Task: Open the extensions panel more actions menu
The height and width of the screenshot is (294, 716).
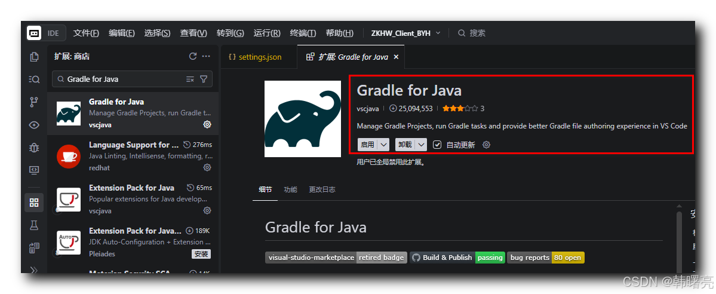Action: click(x=206, y=56)
